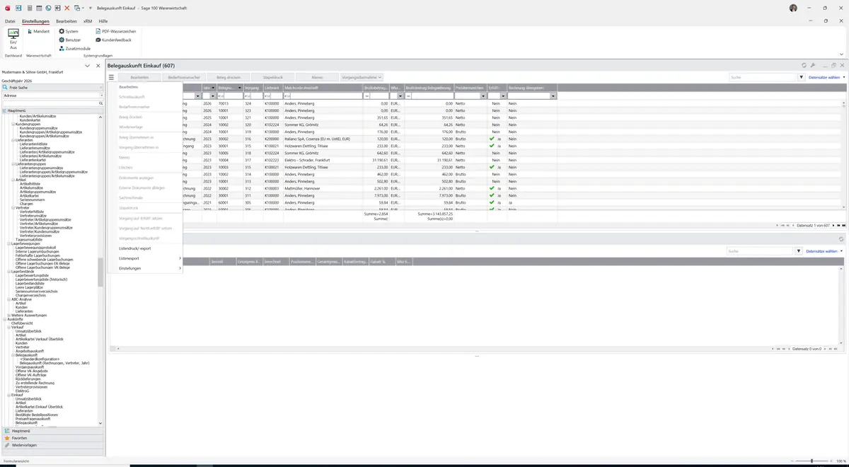The width and height of the screenshot is (849, 467).
Task: Open Zusatzmodule in the ribbon
Action: coord(75,48)
